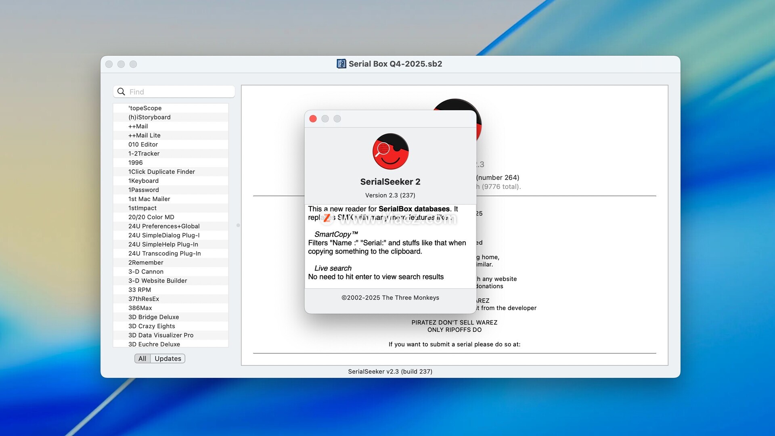Click the split view divider handle
Viewport: 775px width, 436px height.
(238, 225)
